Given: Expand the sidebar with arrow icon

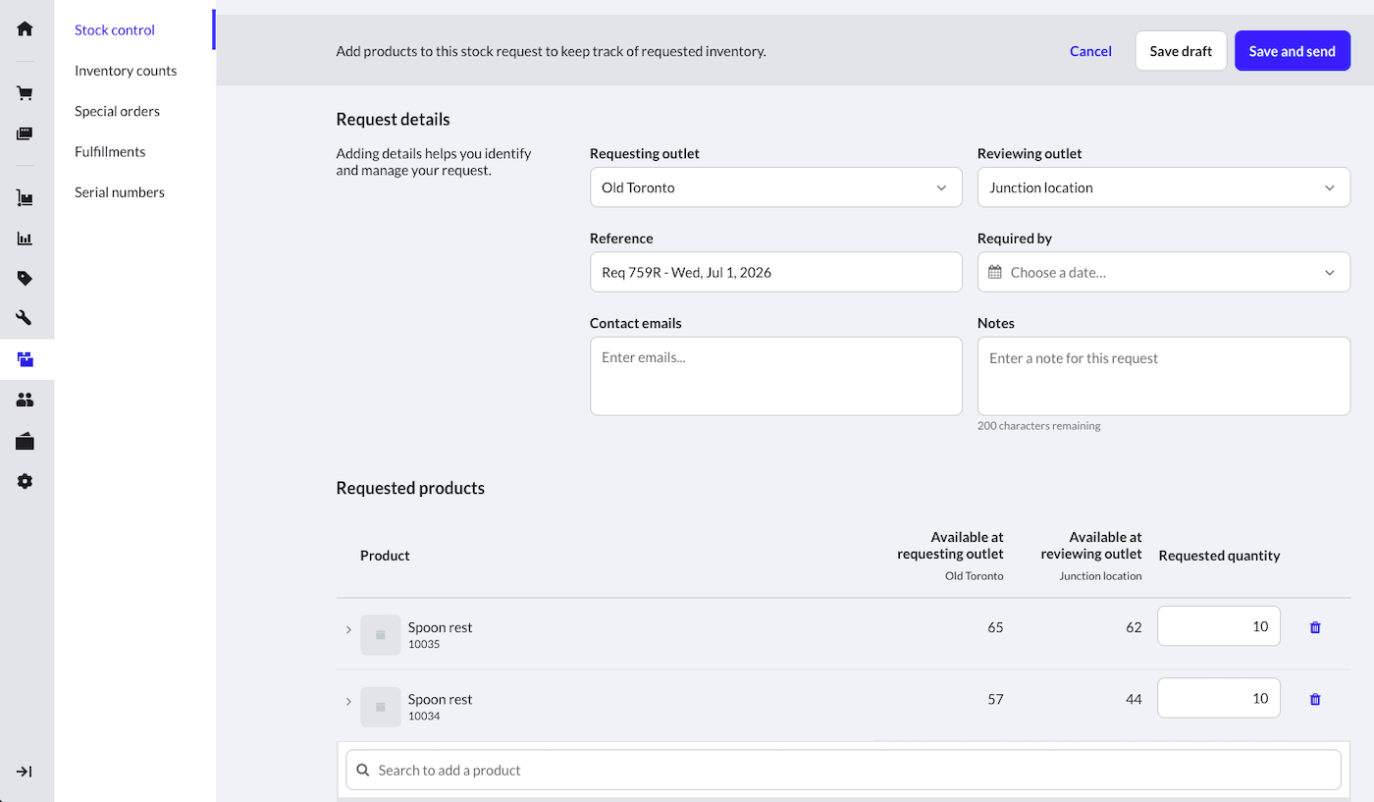Looking at the screenshot, I should (25, 772).
